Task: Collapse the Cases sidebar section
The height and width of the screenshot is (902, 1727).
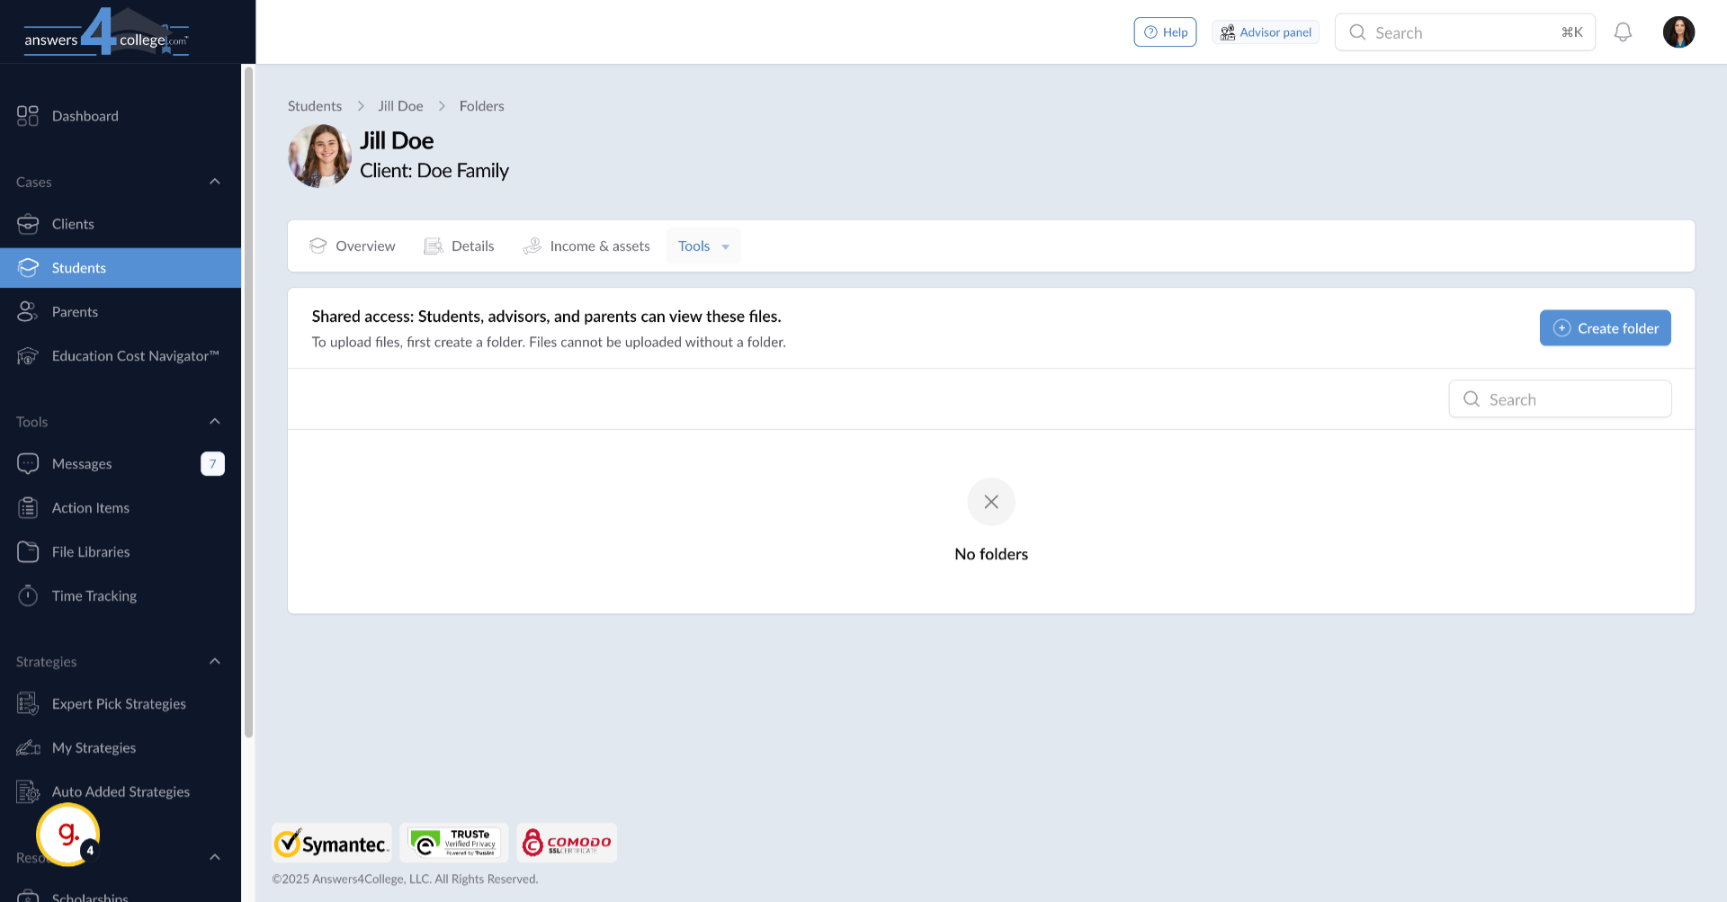Action: click(214, 181)
